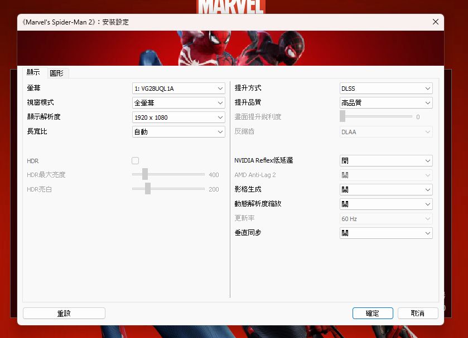
Task: Click the HDR亮白 value 200
Action: pyautogui.click(x=214, y=189)
